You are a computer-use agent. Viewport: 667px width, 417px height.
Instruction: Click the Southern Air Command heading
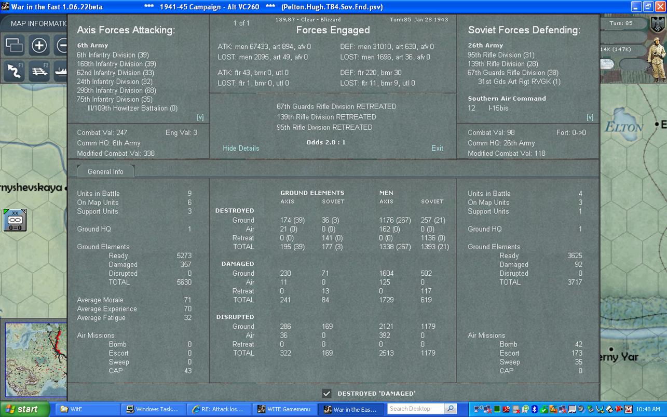click(x=507, y=99)
